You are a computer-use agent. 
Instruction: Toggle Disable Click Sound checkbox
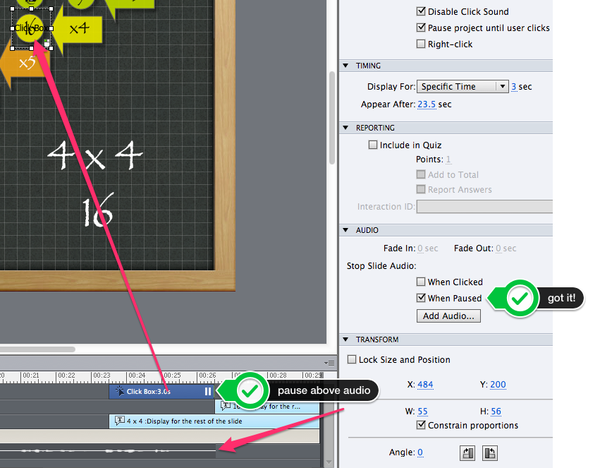pos(421,11)
